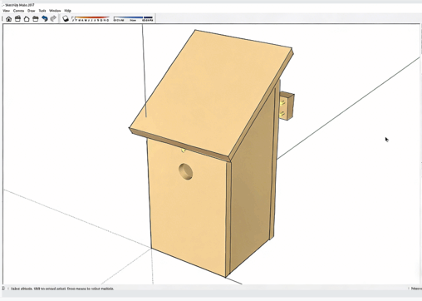The height and width of the screenshot is (301, 422).
Task: Adjust the shadow time-of-day slider
Action: (133, 19)
